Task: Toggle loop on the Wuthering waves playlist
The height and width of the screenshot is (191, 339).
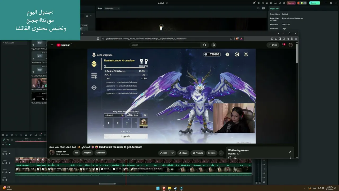Action: (x=230, y=158)
